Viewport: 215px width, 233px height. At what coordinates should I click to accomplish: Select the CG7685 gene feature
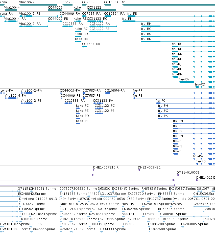[85, 5]
